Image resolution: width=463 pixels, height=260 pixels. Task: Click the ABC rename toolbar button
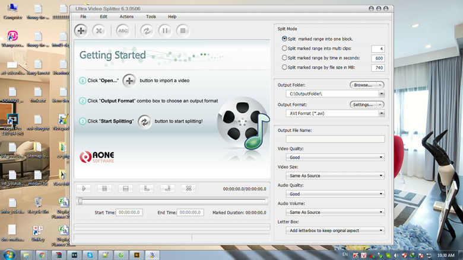(122, 31)
